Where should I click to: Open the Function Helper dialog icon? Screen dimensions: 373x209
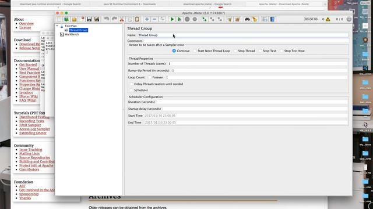(265, 19)
